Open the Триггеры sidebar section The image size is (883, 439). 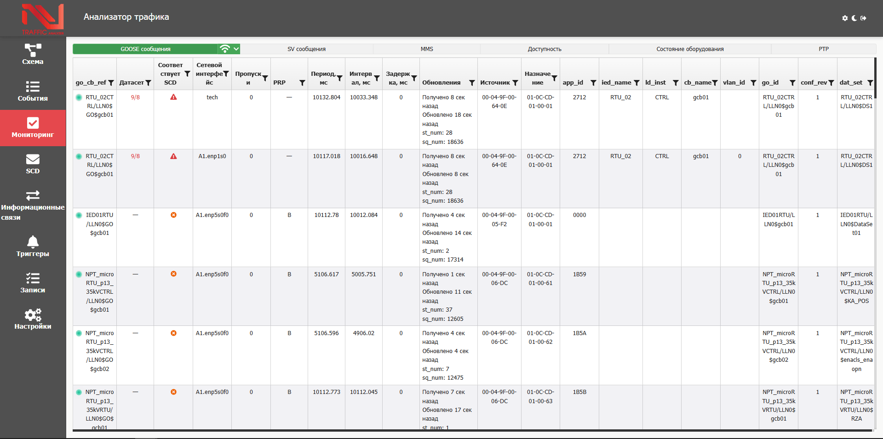33,246
